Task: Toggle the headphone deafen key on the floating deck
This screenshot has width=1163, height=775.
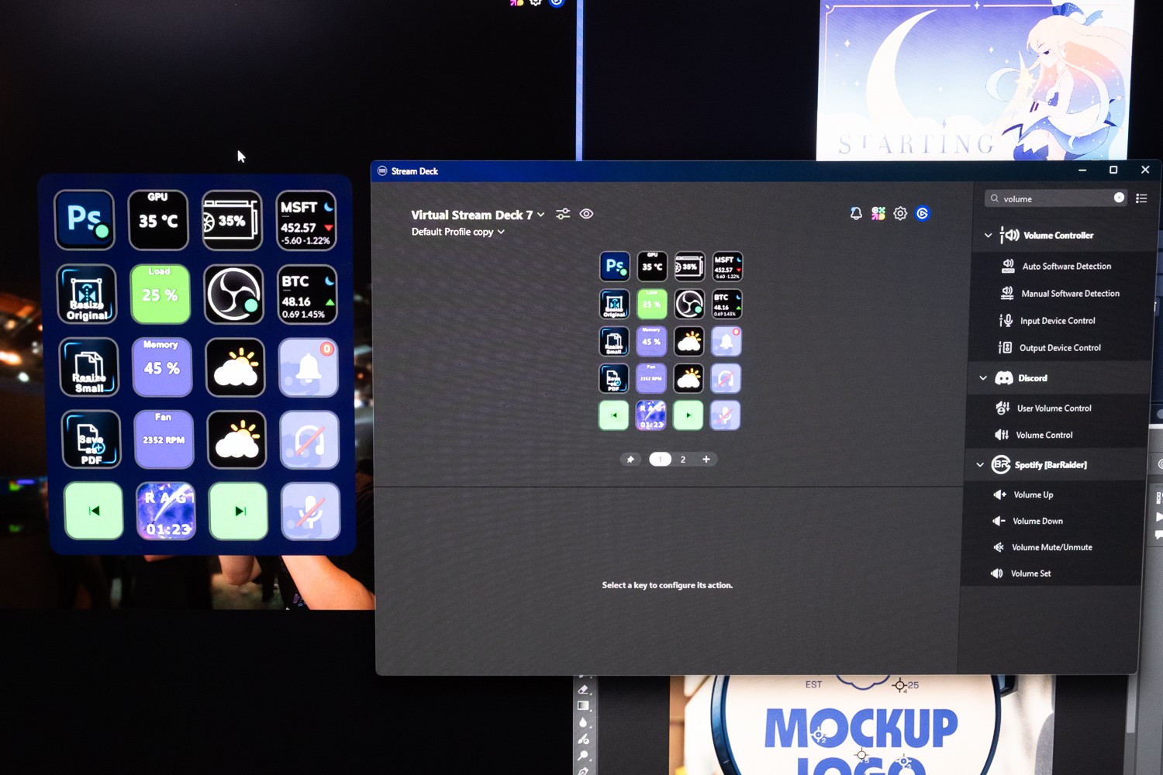Action: (309, 440)
